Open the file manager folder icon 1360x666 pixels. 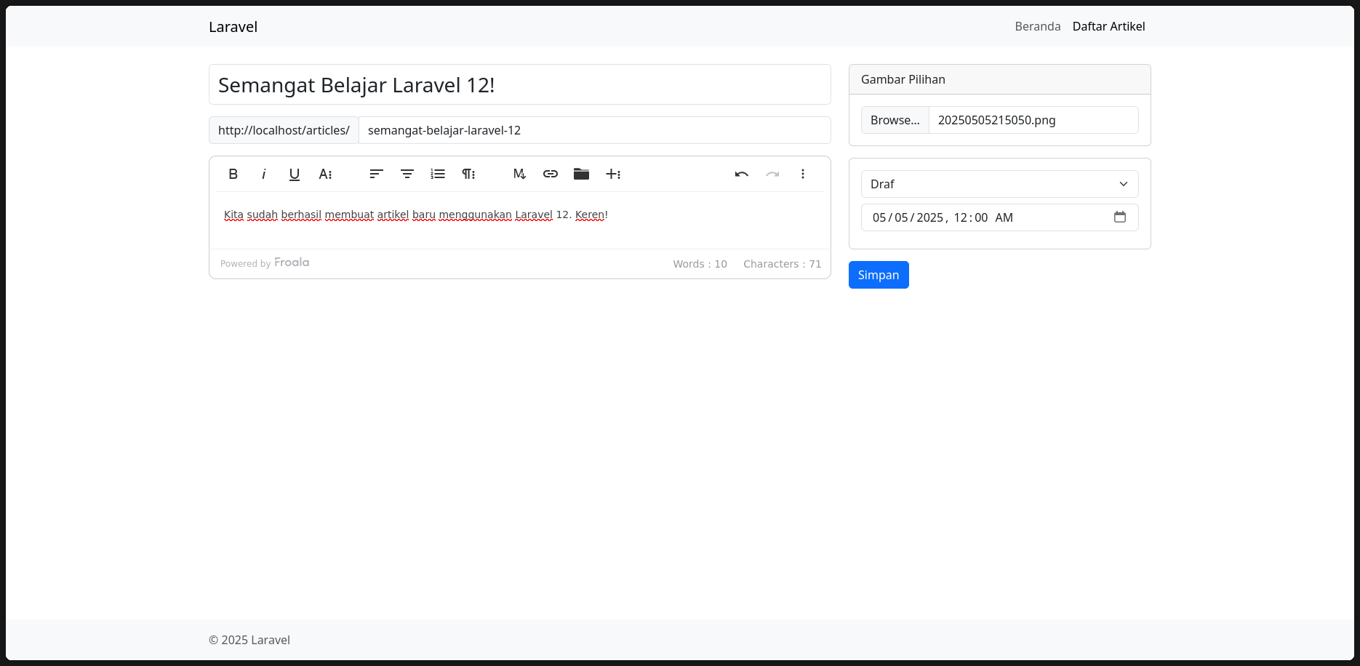pos(581,174)
